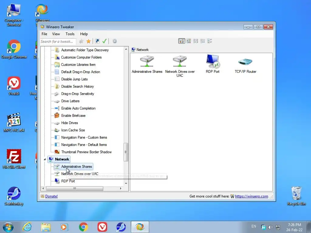Click the Search for a tweak field
Image resolution: width=311 pixels, height=233 pixels.
[58, 41]
